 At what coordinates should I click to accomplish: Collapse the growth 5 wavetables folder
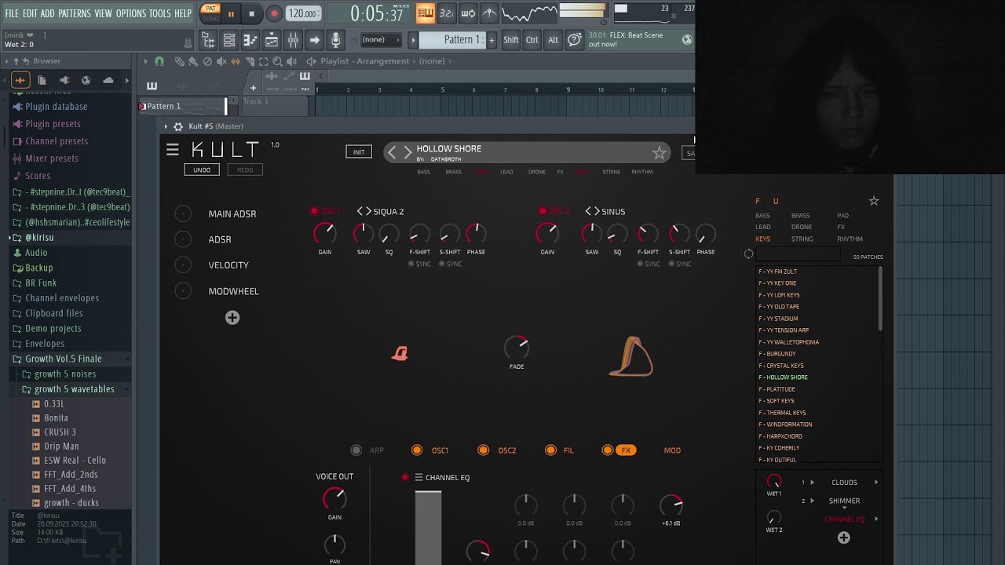[x=74, y=389]
